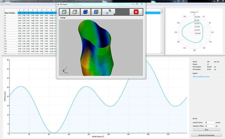225x139 pixels.
Task: Select the wireframe cube view in 3D Viewer
Action: pos(64,12)
